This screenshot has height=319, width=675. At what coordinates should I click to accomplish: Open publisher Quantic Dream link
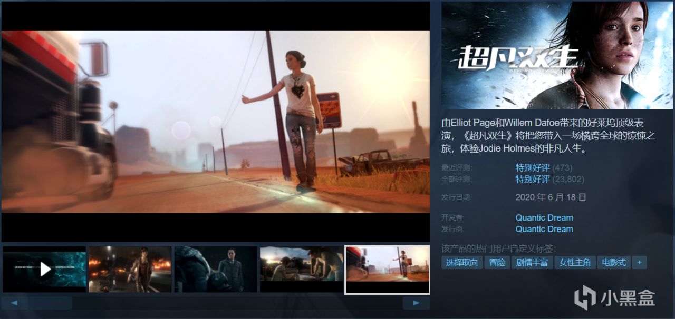[x=544, y=229]
